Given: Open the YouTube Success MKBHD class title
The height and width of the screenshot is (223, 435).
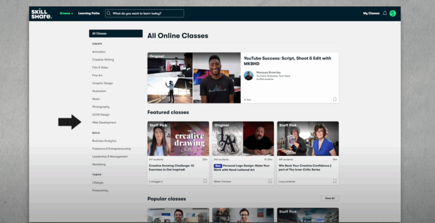Looking at the screenshot, I should (x=288, y=61).
